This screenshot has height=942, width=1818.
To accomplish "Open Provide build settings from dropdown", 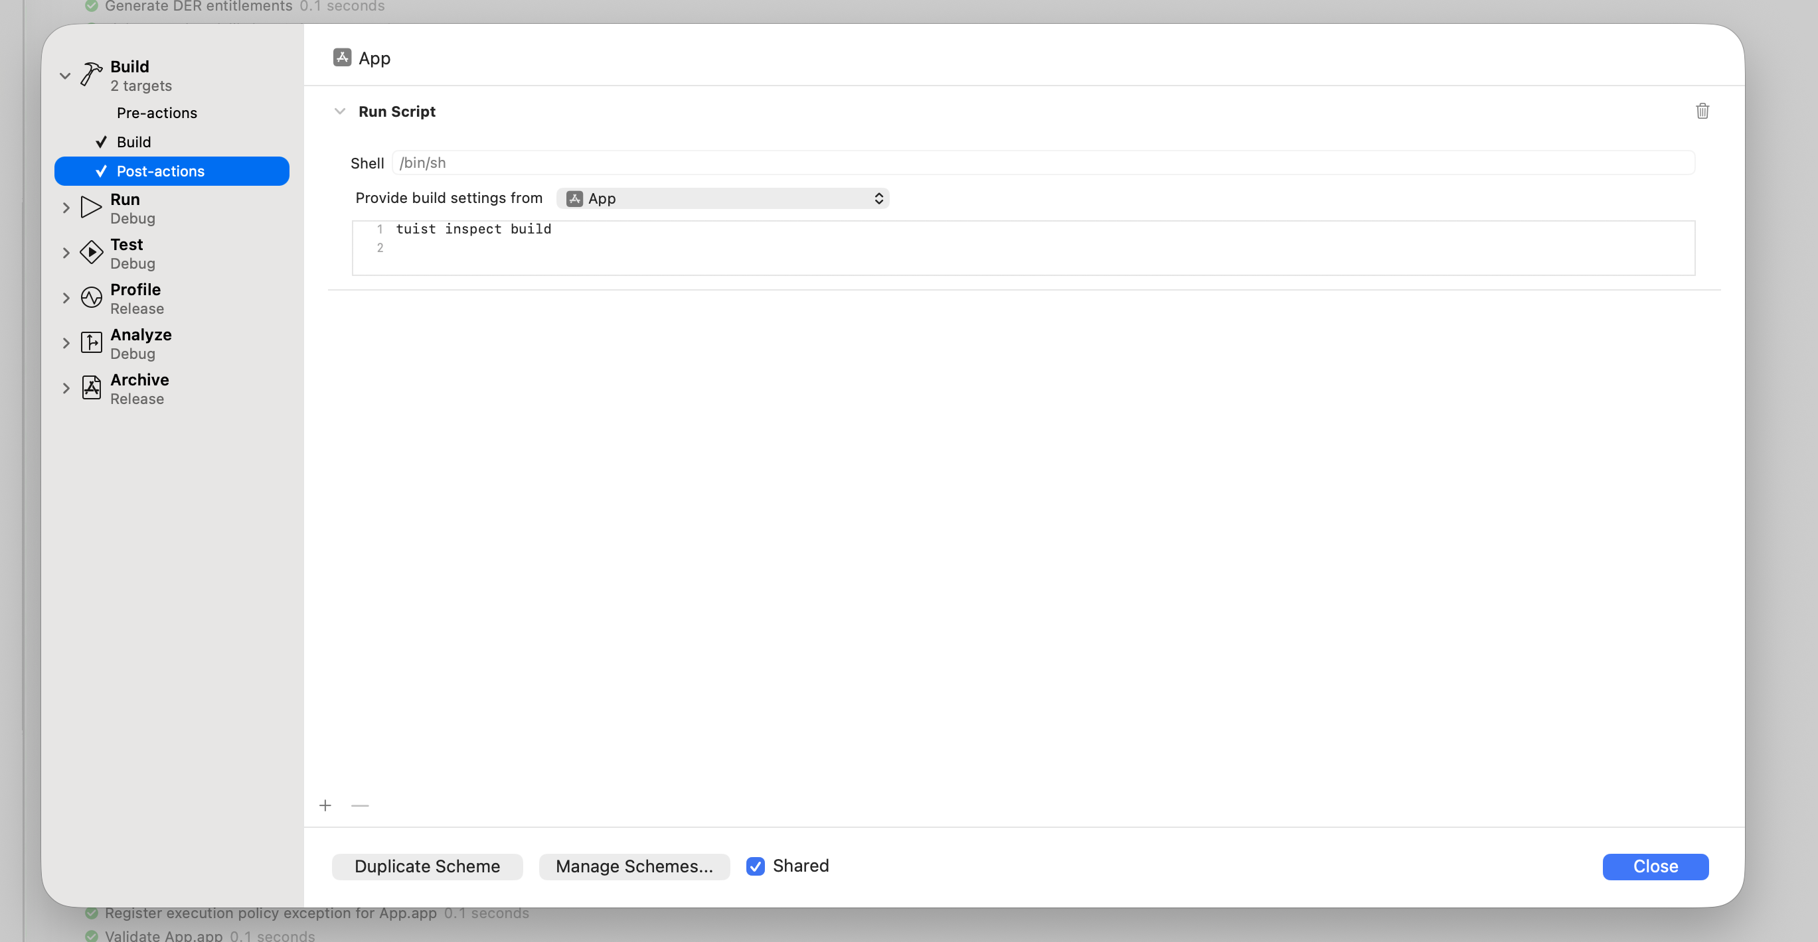I will (x=722, y=199).
